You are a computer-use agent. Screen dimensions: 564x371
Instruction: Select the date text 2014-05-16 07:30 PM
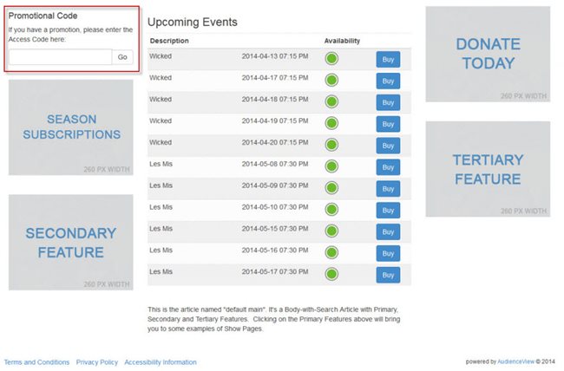click(275, 251)
